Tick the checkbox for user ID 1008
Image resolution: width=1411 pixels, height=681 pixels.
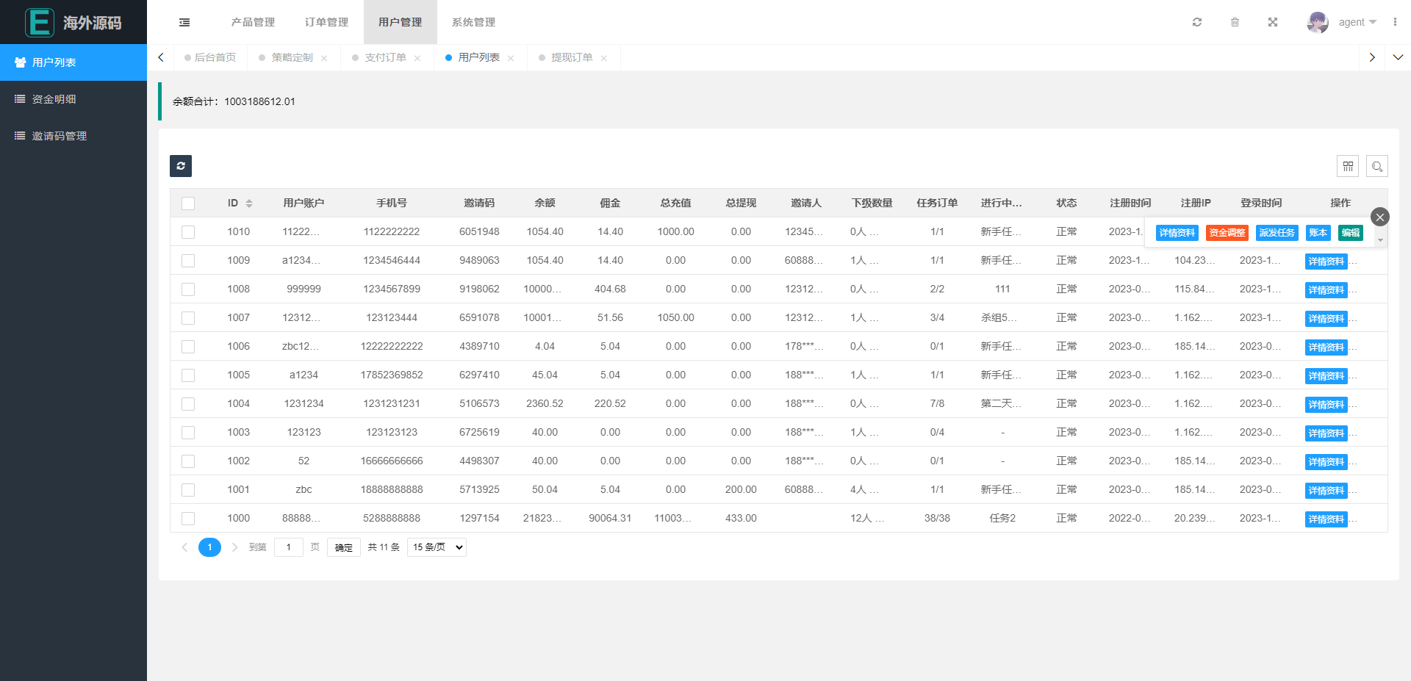pos(188,289)
